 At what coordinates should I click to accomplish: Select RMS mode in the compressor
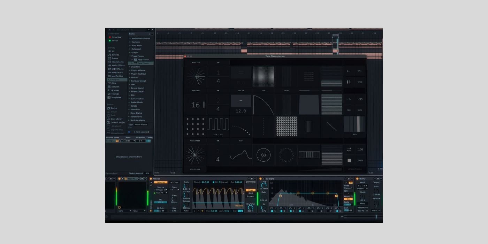click(251, 193)
